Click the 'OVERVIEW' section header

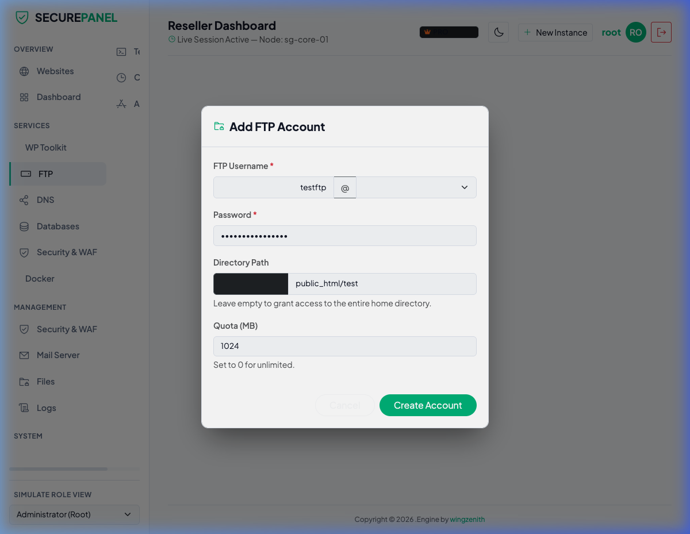click(33, 49)
